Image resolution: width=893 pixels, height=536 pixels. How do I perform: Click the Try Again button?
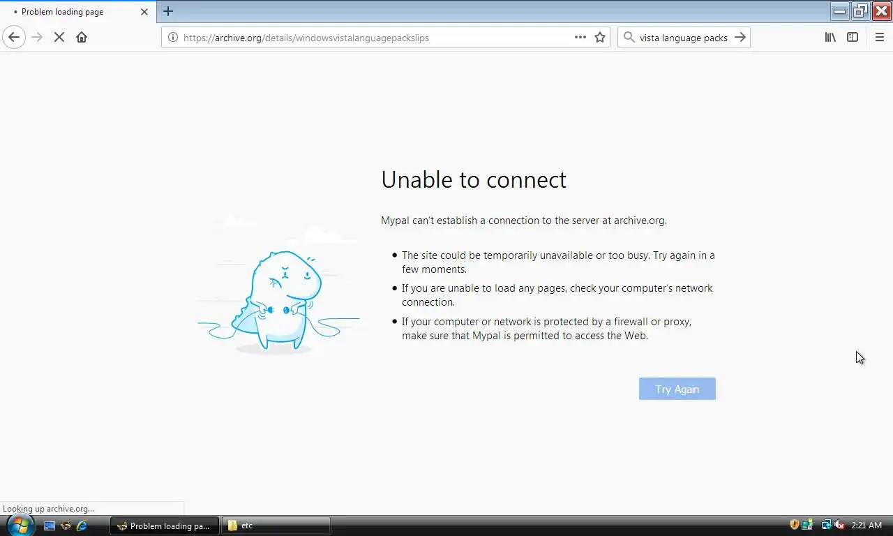coord(677,389)
